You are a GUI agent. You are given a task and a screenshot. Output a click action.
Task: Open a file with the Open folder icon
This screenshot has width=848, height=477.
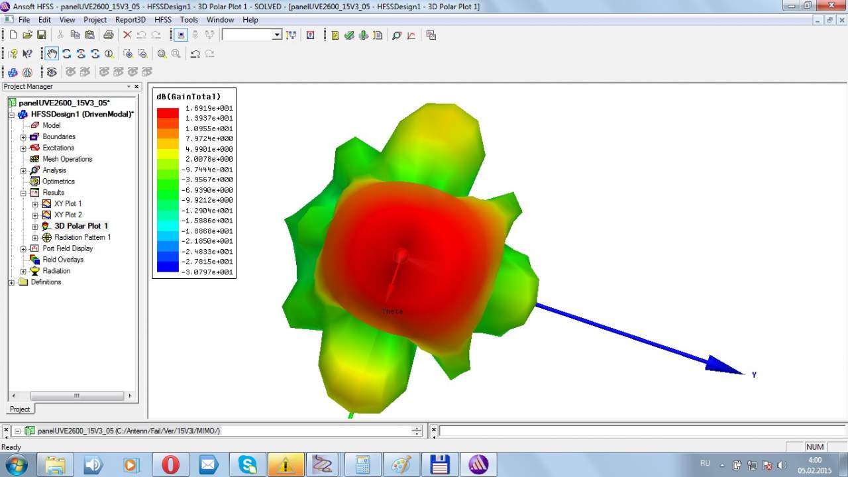coord(27,35)
